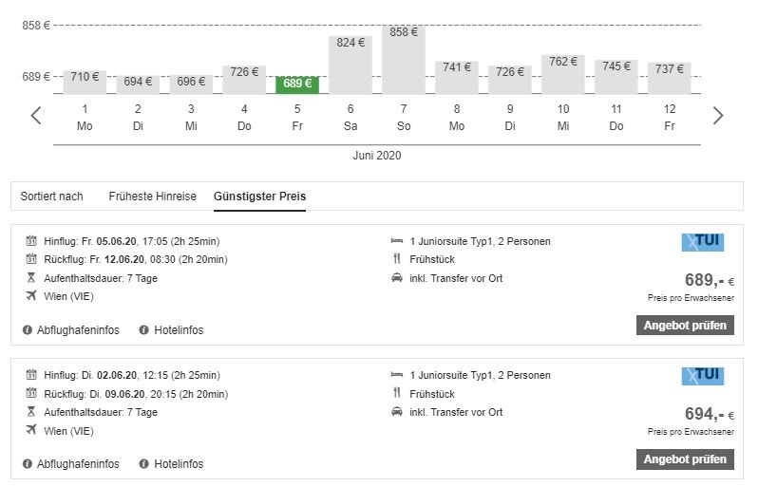The height and width of the screenshot is (487, 758).
Task: Choose the 824 € Saturday price bar
Action: pyautogui.click(x=351, y=65)
